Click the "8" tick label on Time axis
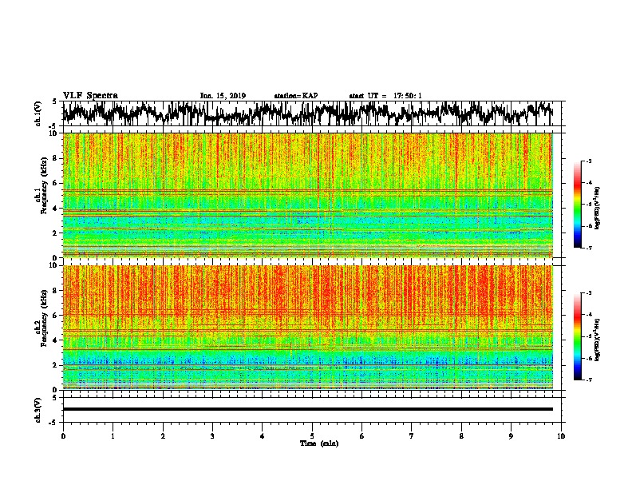 coord(461,436)
